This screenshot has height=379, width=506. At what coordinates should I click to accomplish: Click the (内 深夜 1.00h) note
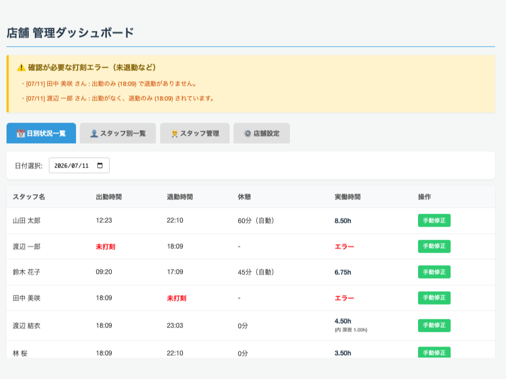pyautogui.click(x=351, y=330)
